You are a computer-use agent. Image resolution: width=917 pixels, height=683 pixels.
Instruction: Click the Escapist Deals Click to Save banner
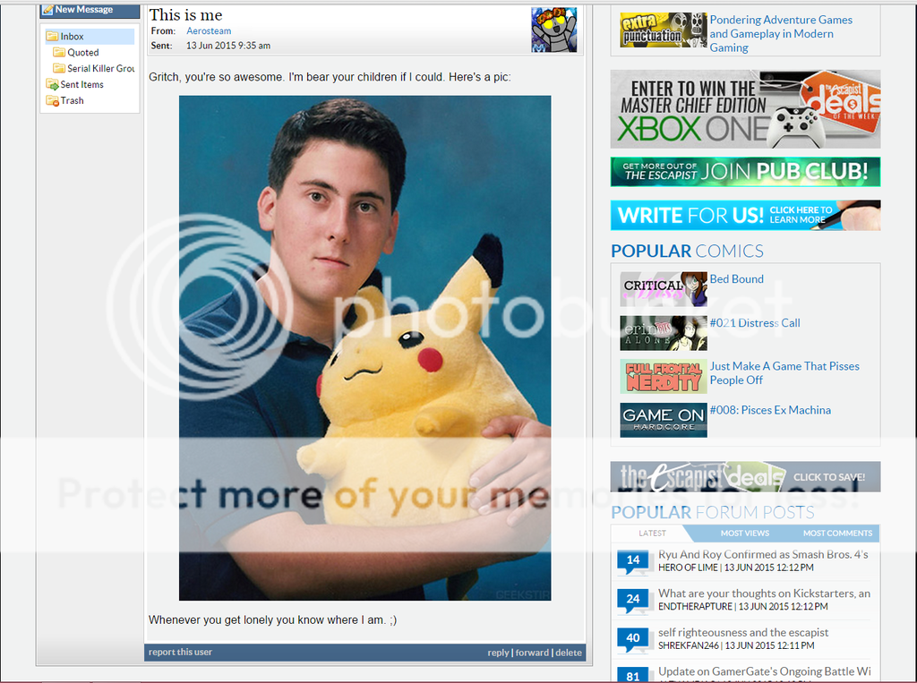745,476
